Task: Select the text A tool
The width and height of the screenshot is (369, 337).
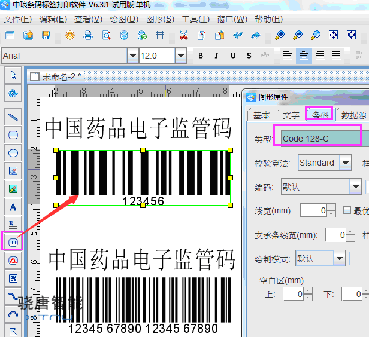Action: point(13,207)
